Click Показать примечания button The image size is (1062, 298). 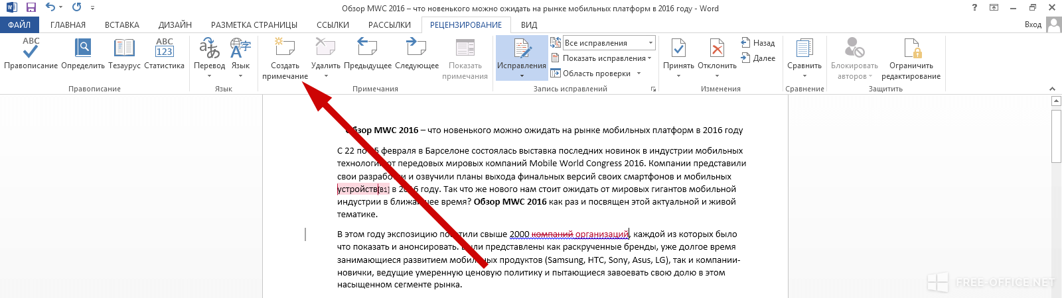click(x=465, y=58)
